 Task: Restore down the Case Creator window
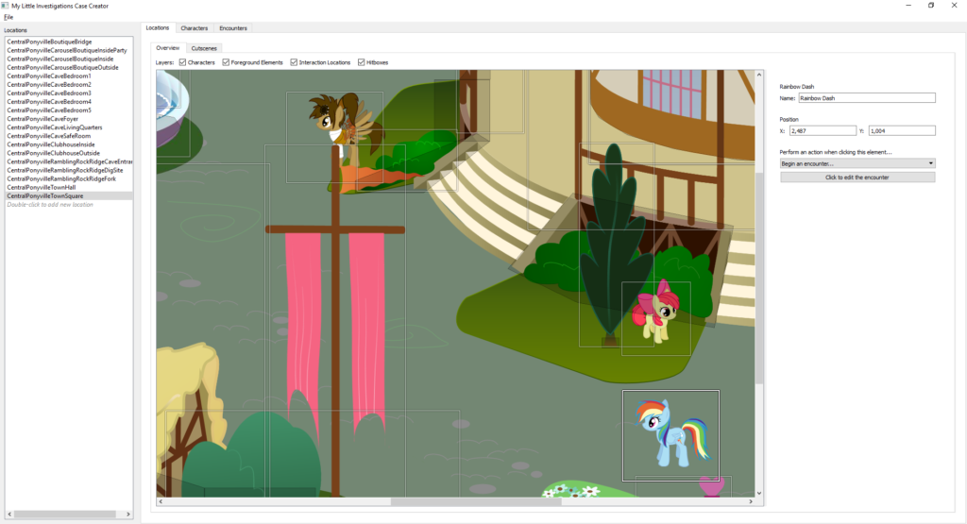click(931, 6)
